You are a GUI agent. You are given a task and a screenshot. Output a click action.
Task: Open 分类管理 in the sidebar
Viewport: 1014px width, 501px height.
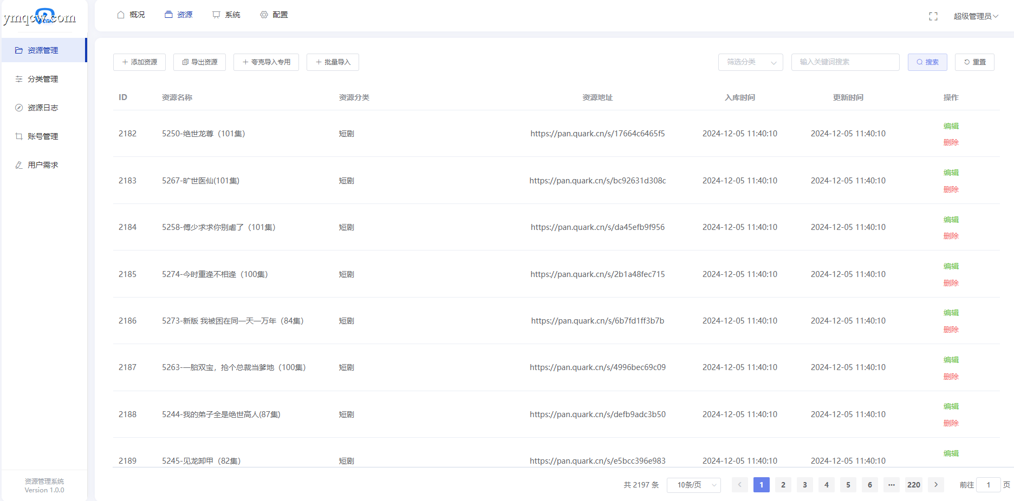[44, 79]
